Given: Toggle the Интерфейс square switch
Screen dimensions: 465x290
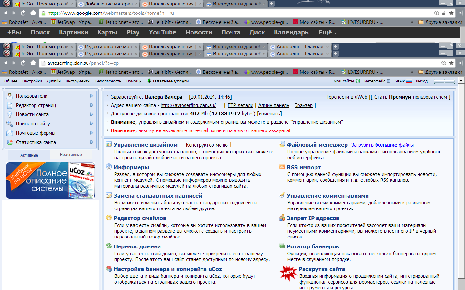Looking at the screenshot, I should click(388, 81).
